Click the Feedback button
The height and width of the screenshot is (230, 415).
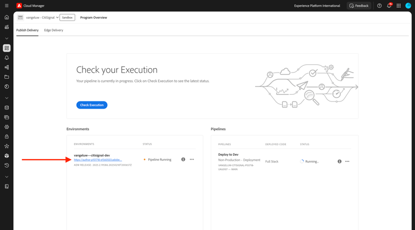(359, 6)
